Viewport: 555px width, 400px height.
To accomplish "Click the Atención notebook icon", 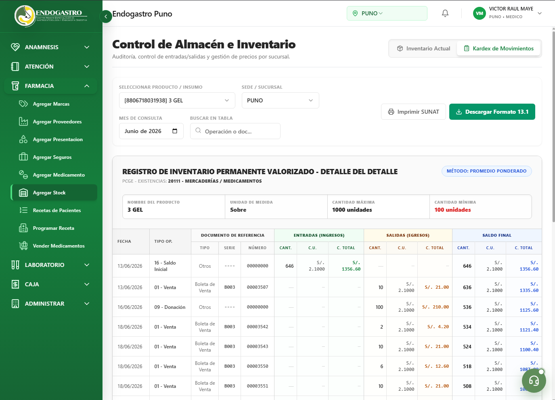I will coord(15,67).
